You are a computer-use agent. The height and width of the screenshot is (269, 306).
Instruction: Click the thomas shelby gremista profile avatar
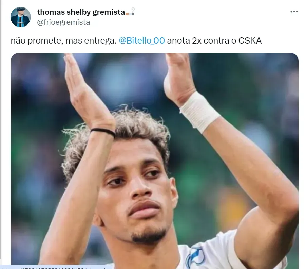click(20, 17)
